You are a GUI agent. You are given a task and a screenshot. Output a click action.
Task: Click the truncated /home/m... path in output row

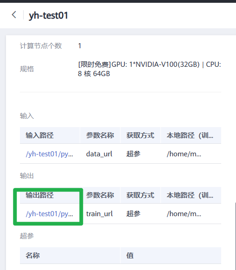click(184, 214)
